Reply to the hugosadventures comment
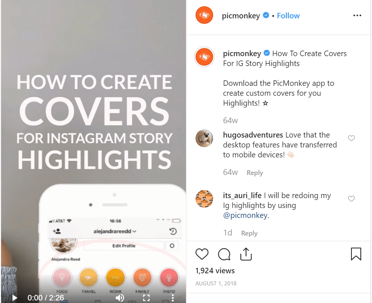372x303 pixels. click(x=255, y=173)
